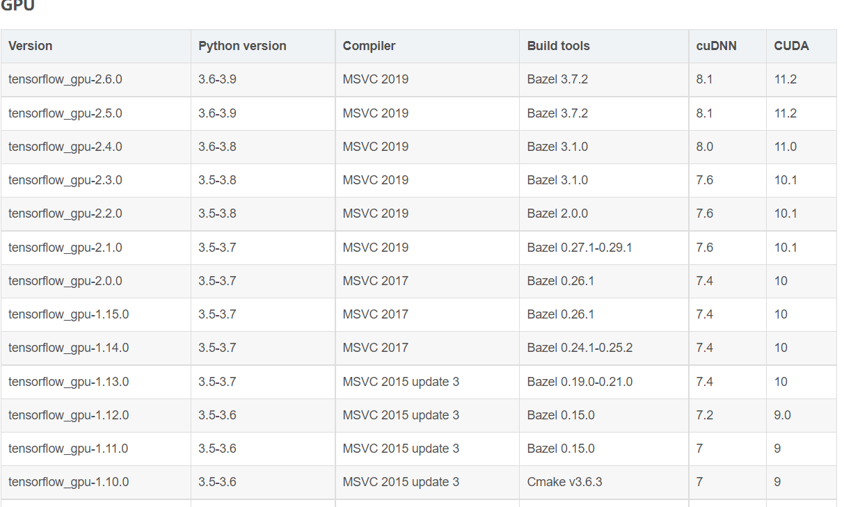
Task: Click the Build tools column header
Action: (x=604, y=46)
